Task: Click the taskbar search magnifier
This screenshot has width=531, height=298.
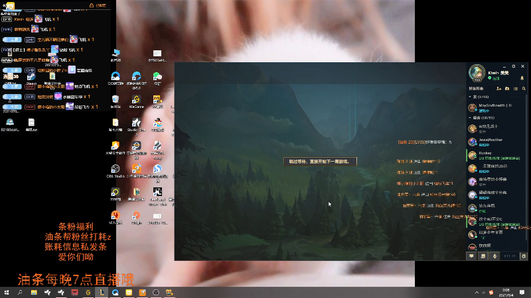Action: point(20,292)
